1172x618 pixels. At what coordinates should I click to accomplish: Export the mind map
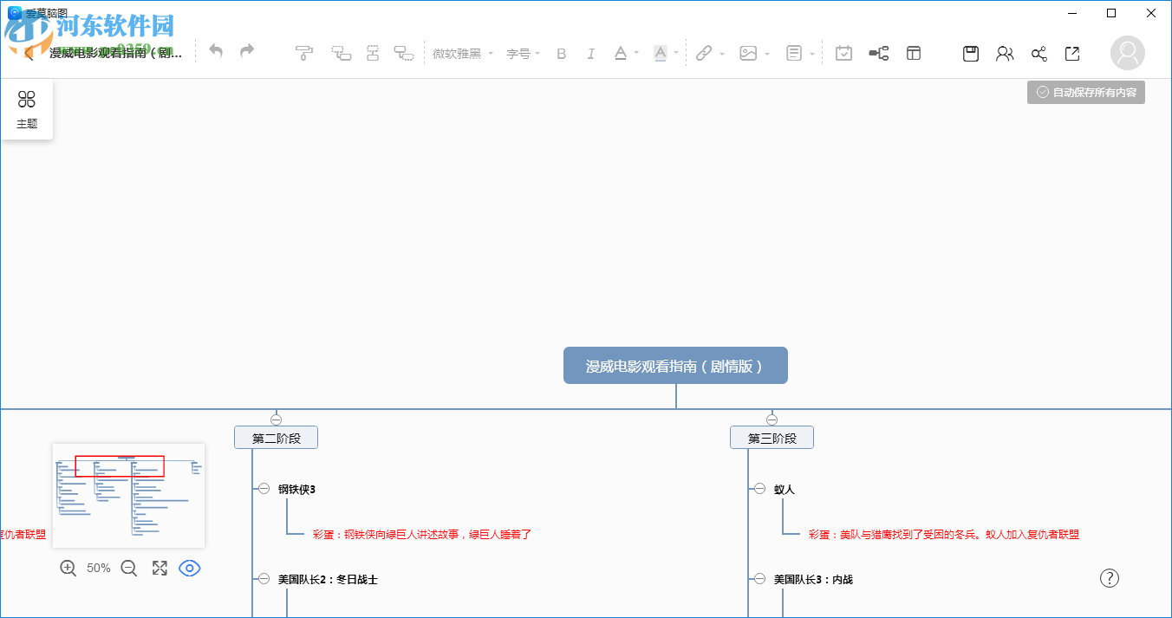point(1072,54)
